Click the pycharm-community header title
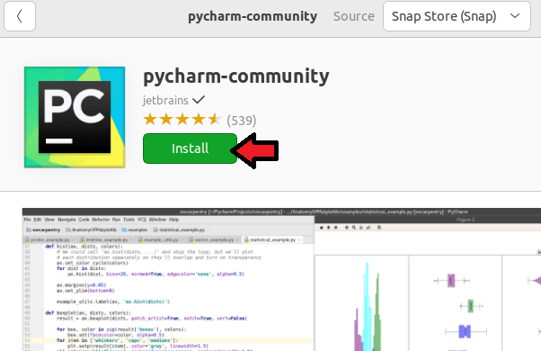The width and height of the screenshot is (541, 351). tap(253, 16)
